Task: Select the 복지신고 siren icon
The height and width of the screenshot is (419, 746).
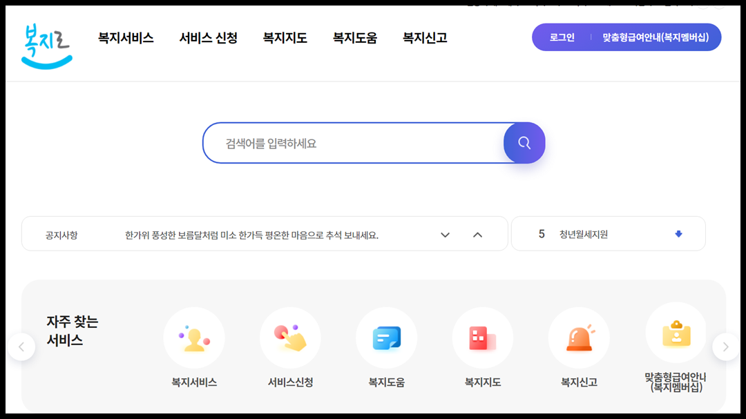Action: [579, 338]
